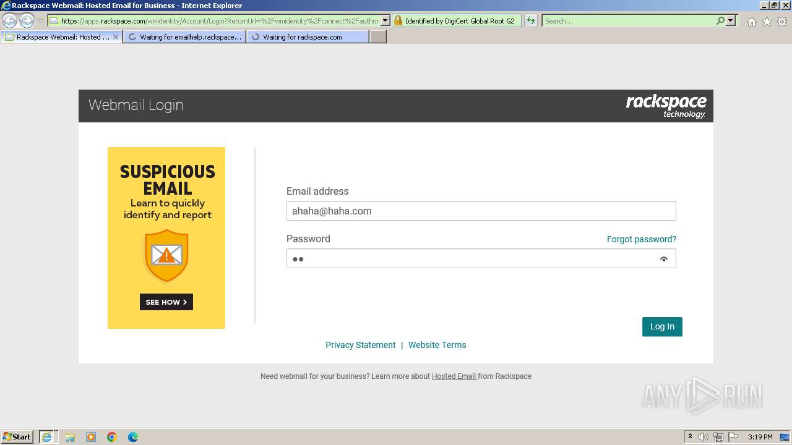Expand the search provider dropdown

click(x=731, y=21)
